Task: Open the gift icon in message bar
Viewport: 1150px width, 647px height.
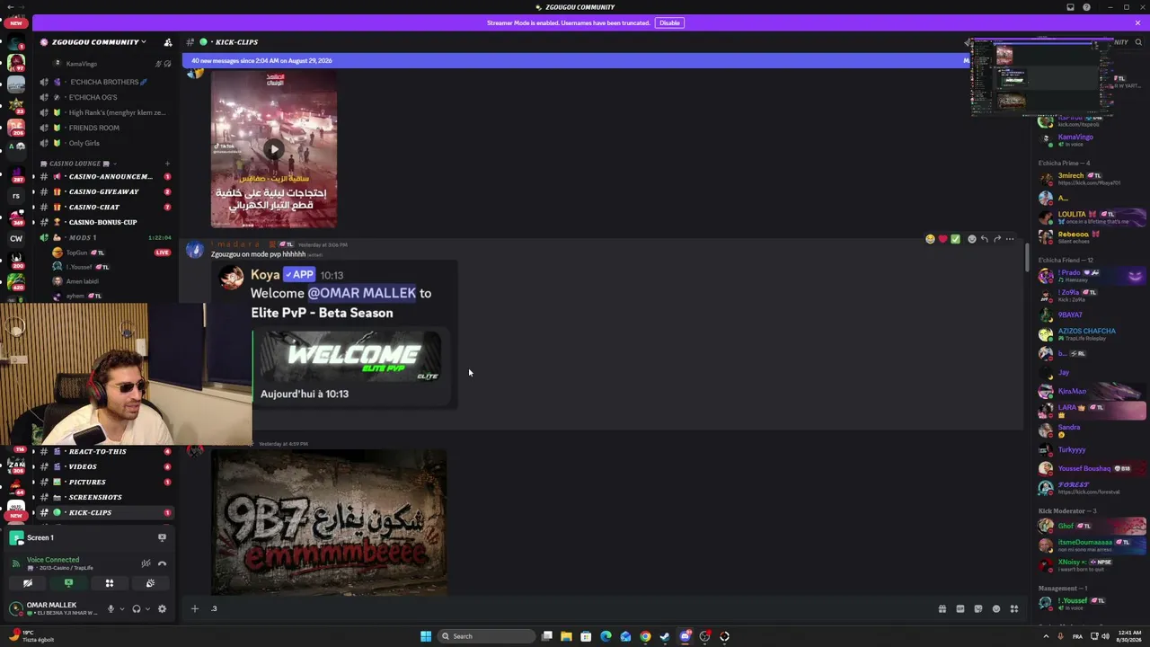Action: point(942,609)
